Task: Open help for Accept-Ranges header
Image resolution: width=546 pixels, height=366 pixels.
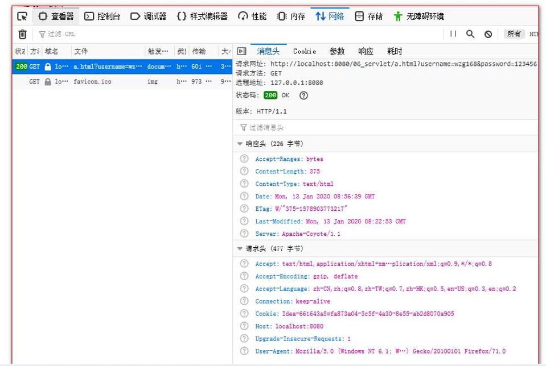Action: pyautogui.click(x=244, y=159)
